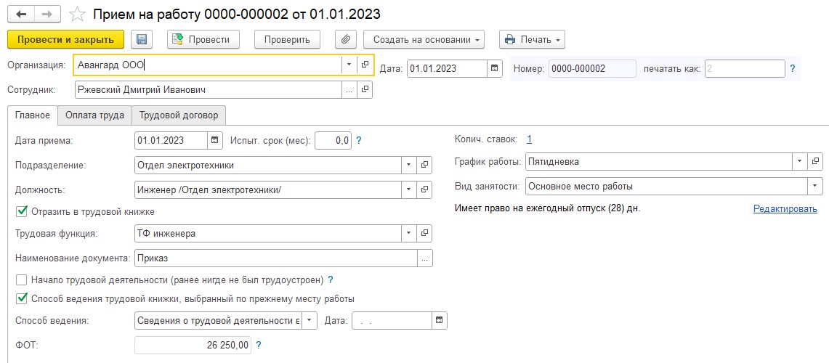Click Провести и закрыть button
Viewport: 829px width, 363px height.
(65, 39)
